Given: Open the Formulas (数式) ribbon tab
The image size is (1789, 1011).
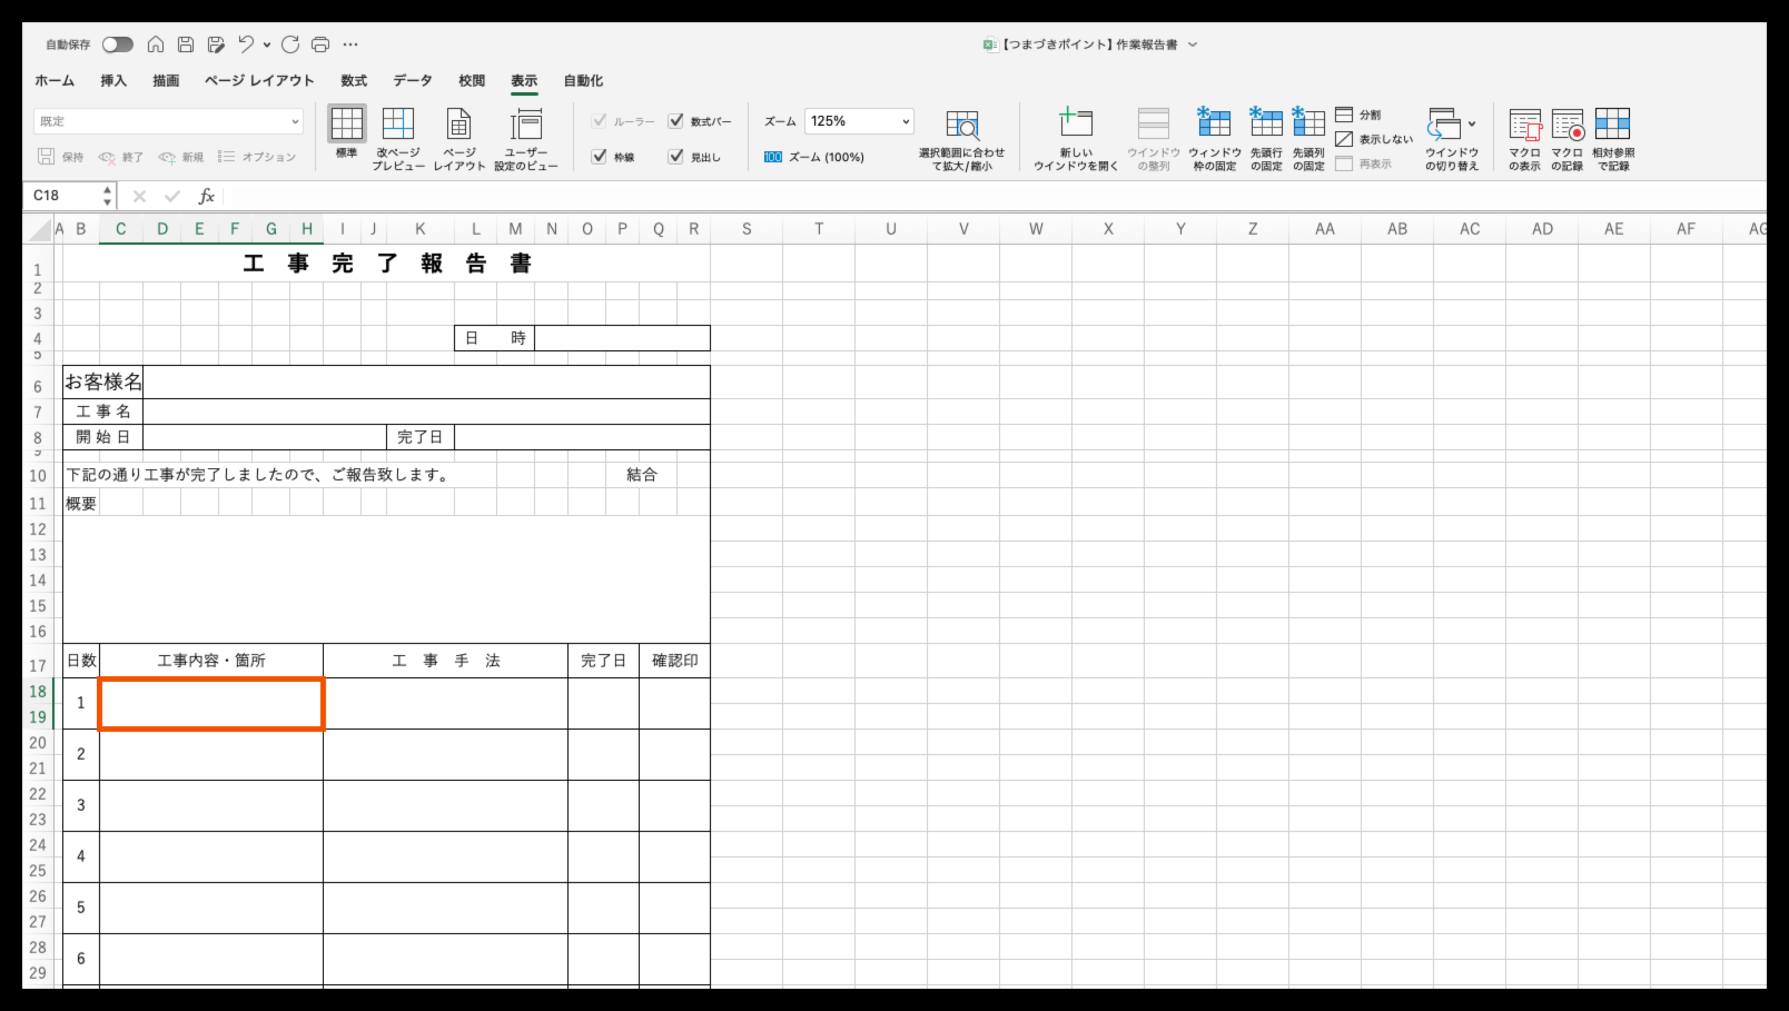Looking at the screenshot, I should (353, 81).
